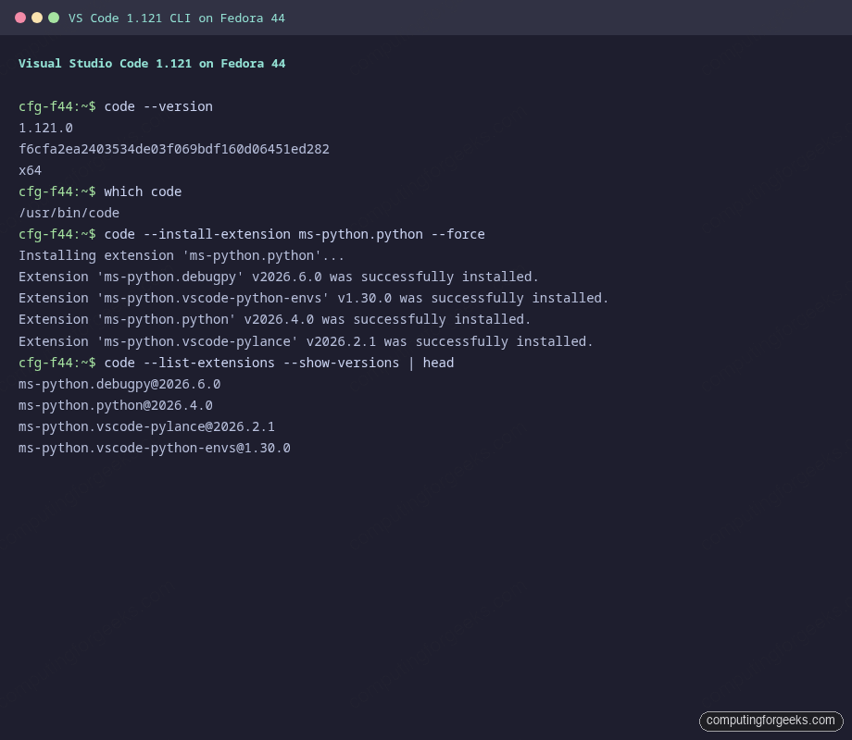Click the 'code --install-extension ms-python.python --force' command
Viewport: 852px width, 740px height.
[252, 235]
